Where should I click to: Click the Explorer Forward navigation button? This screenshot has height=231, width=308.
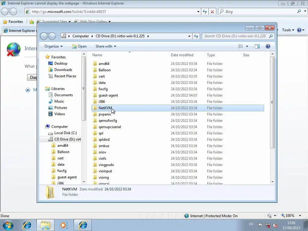coord(52,36)
